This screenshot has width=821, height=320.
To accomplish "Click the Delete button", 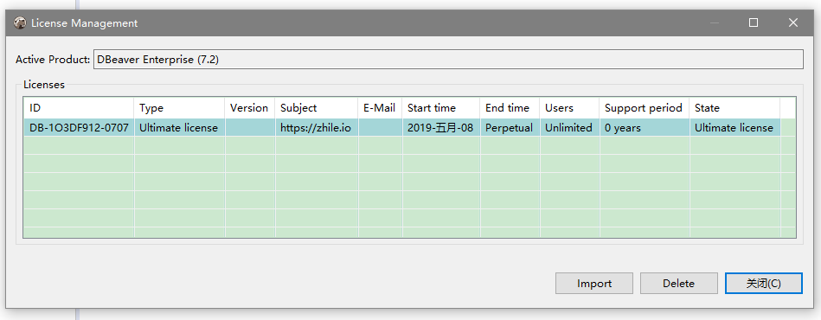I will click(678, 284).
